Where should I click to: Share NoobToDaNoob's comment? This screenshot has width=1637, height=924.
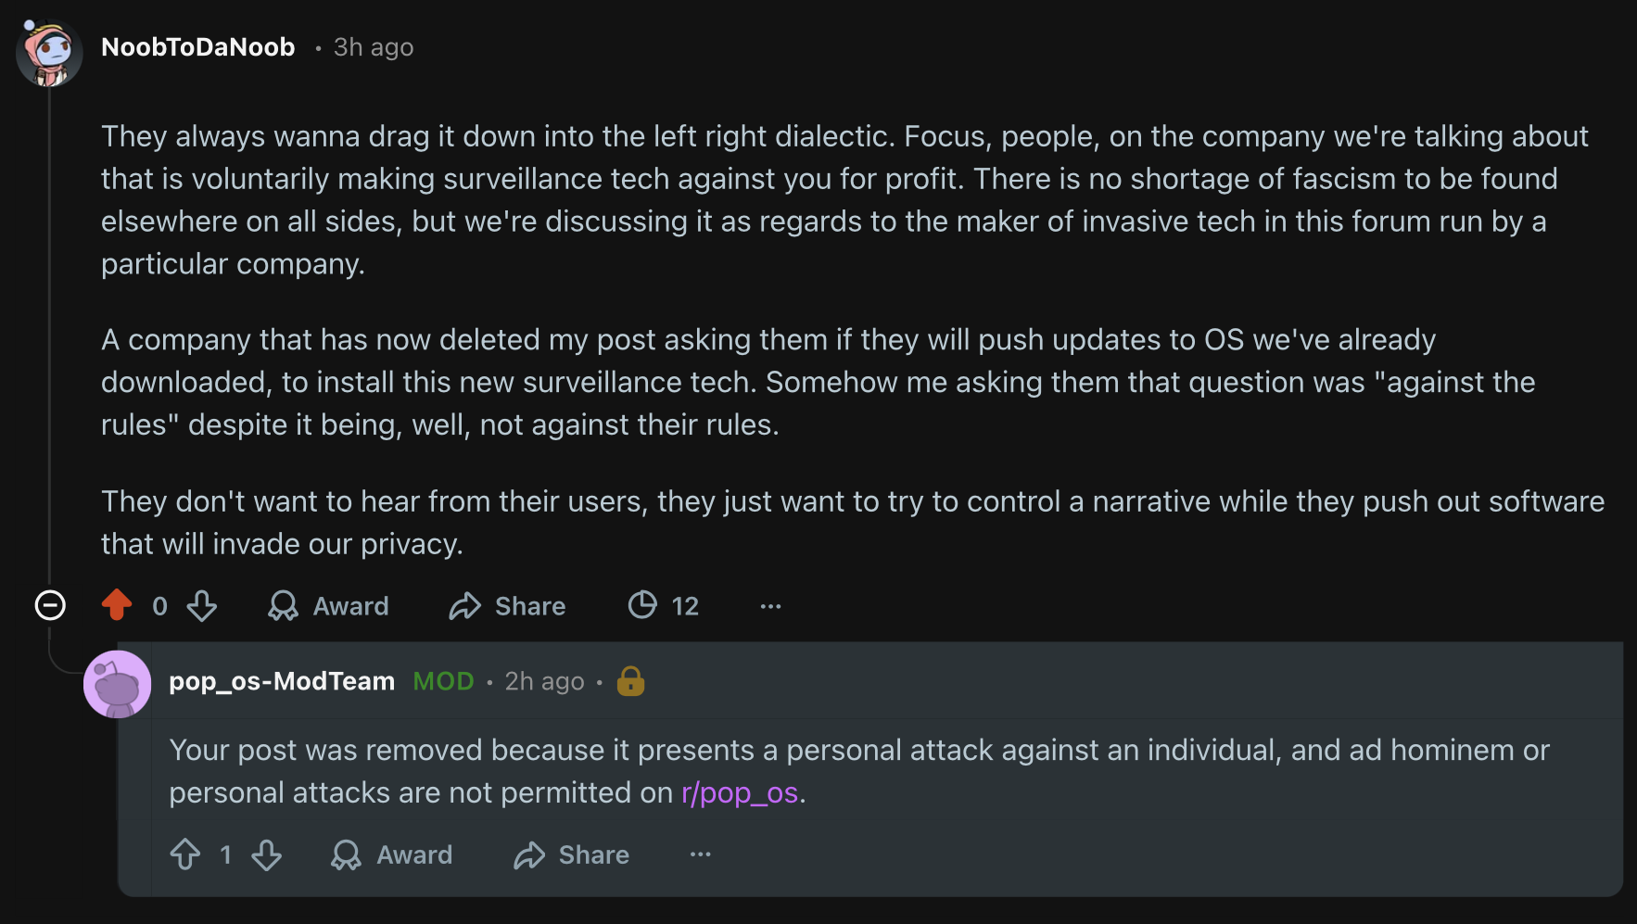(508, 606)
